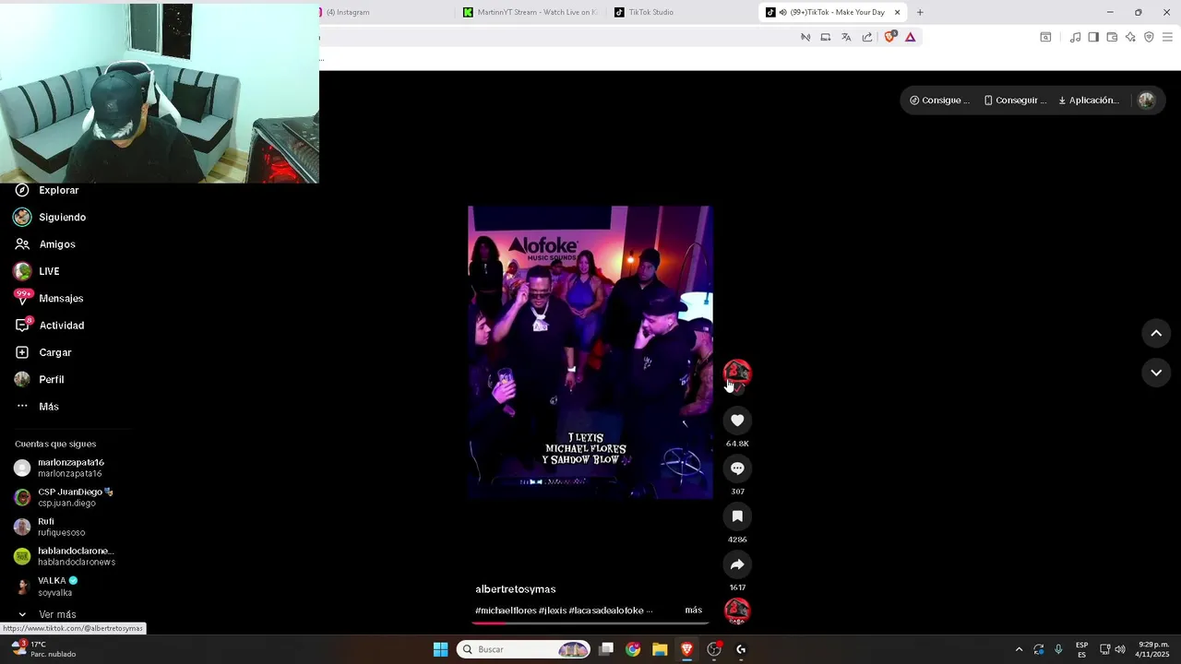The width and height of the screenshot is (1181, 664).
Task: Switch to the MartinnYT Stream tab
Action: tap(531, 13)
